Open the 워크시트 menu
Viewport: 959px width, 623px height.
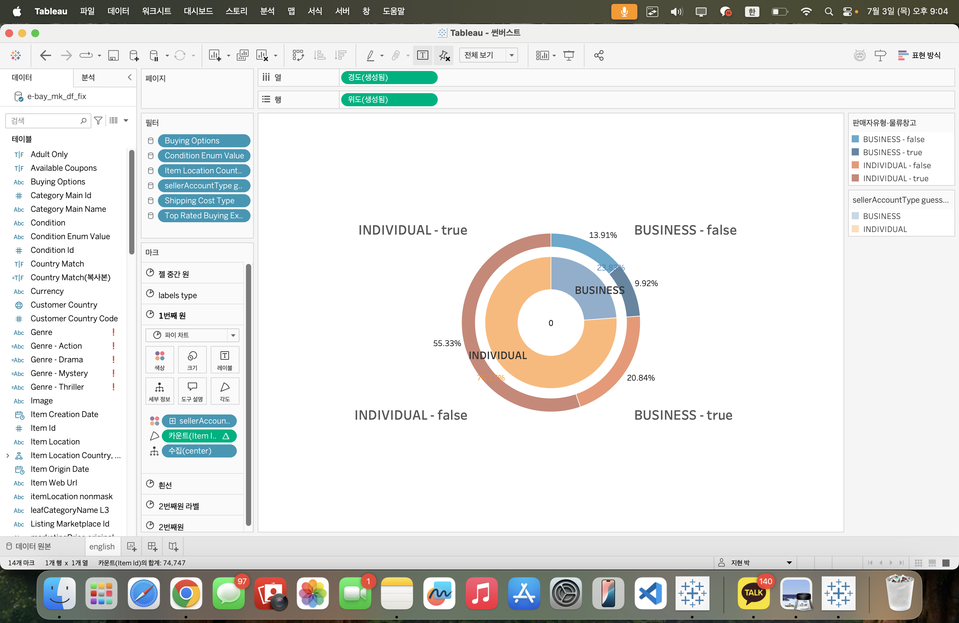pyautogui.click(x=156, y=11)
